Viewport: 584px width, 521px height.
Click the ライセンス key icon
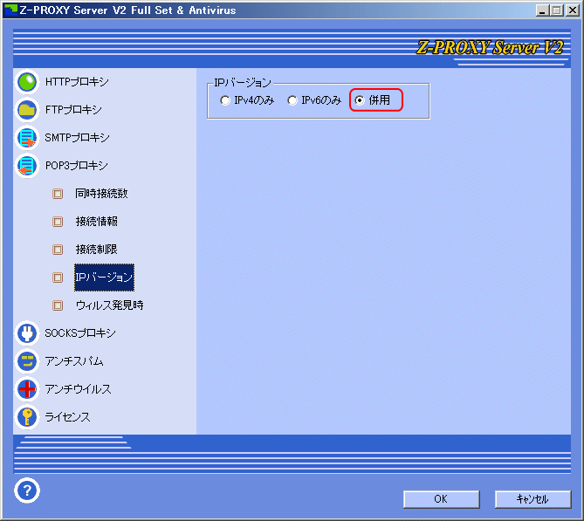coord(27,417)
